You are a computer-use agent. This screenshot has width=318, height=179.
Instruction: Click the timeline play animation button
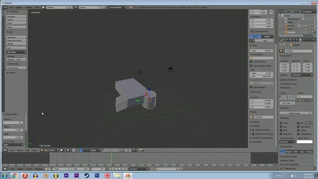tap(120, 169)
